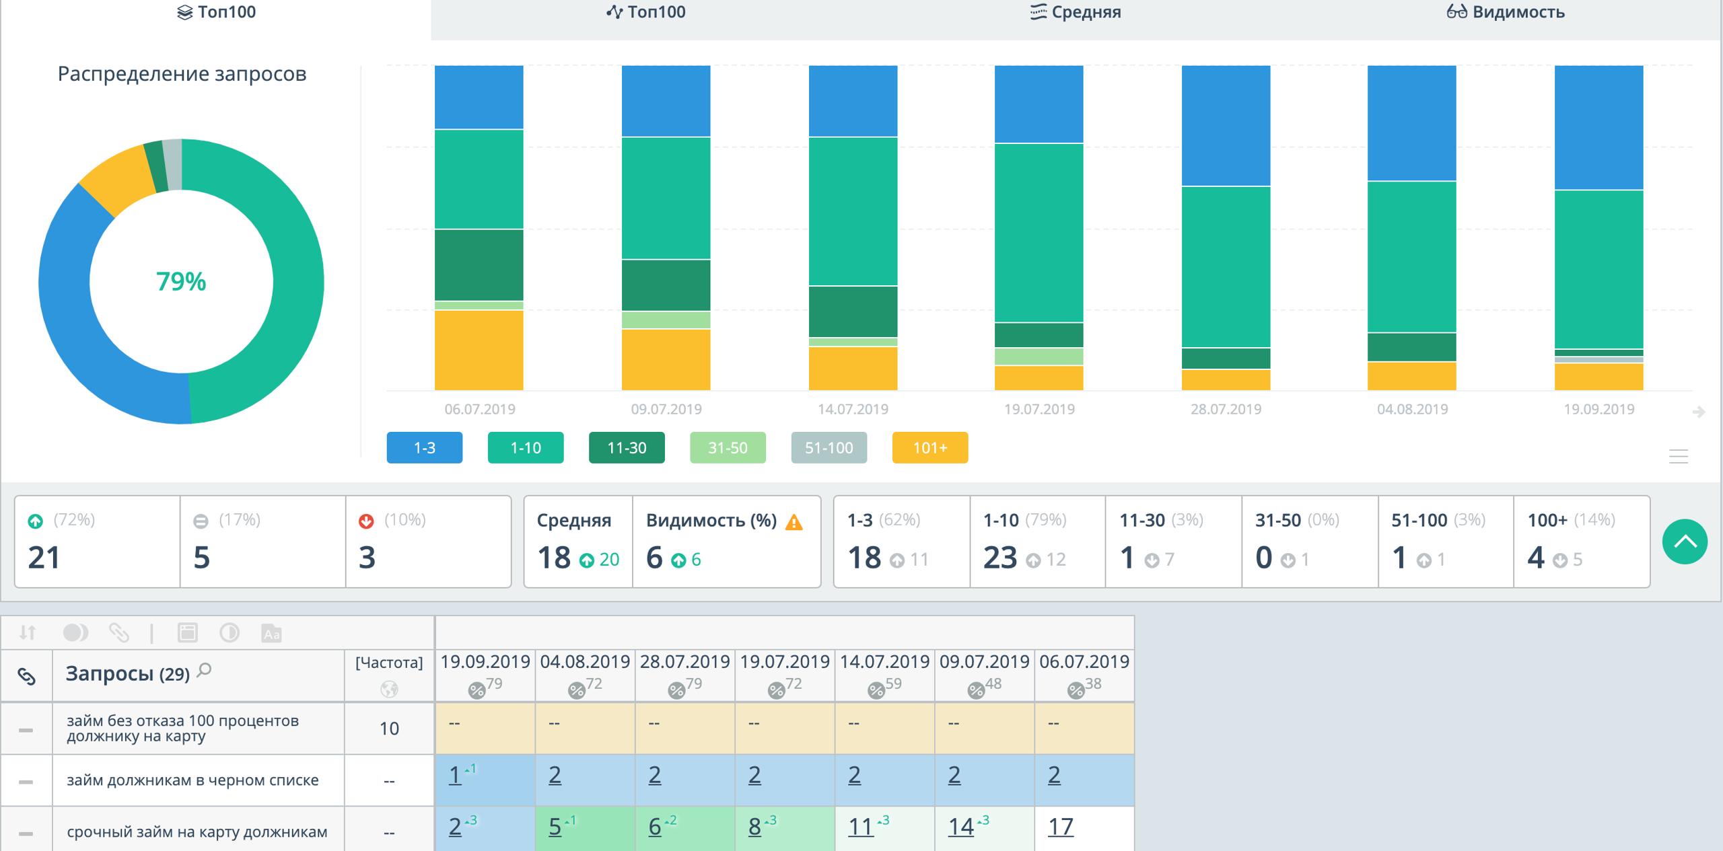This screenshot has width=1723, height=851.
Task: Collapse the summary panel with the green chevron button
Action: [x=1684, y=542]
